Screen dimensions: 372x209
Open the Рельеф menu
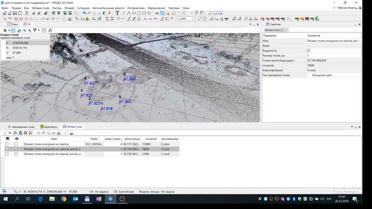point(69,8)
